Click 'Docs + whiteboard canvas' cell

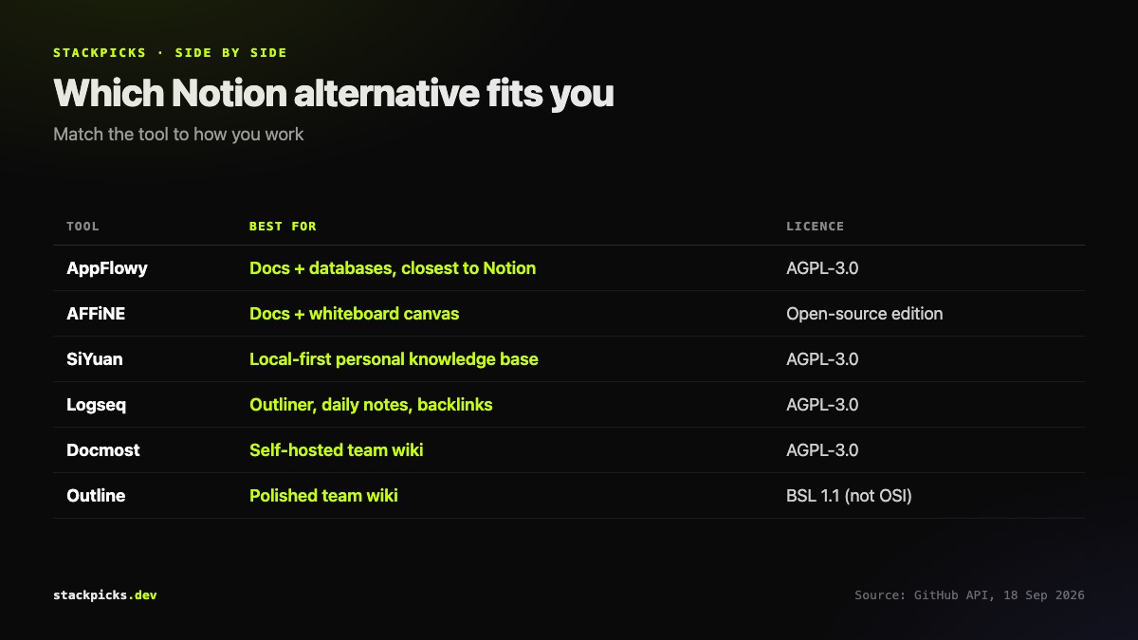[x=355, y=314]
